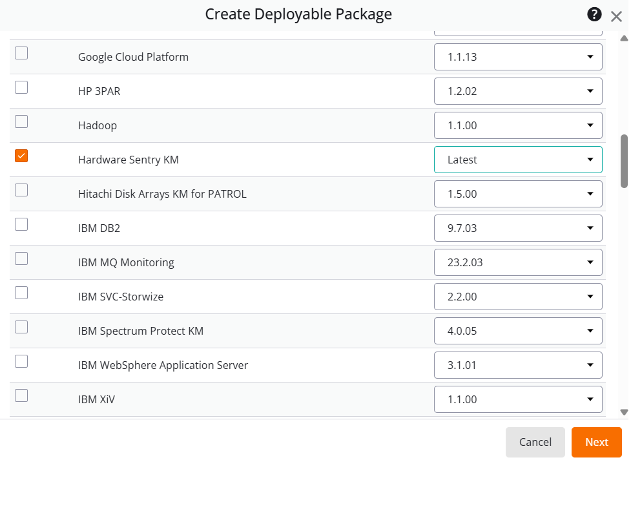Select IBM WebSphere Application Server checkbox
This screenshot has height=515, width=631.
pos(21,361)
